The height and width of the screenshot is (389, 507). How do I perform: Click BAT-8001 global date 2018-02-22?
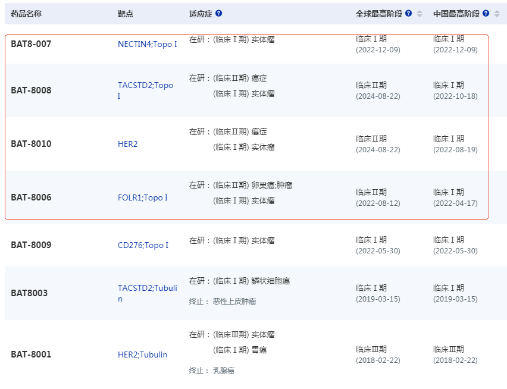(378, 360)
